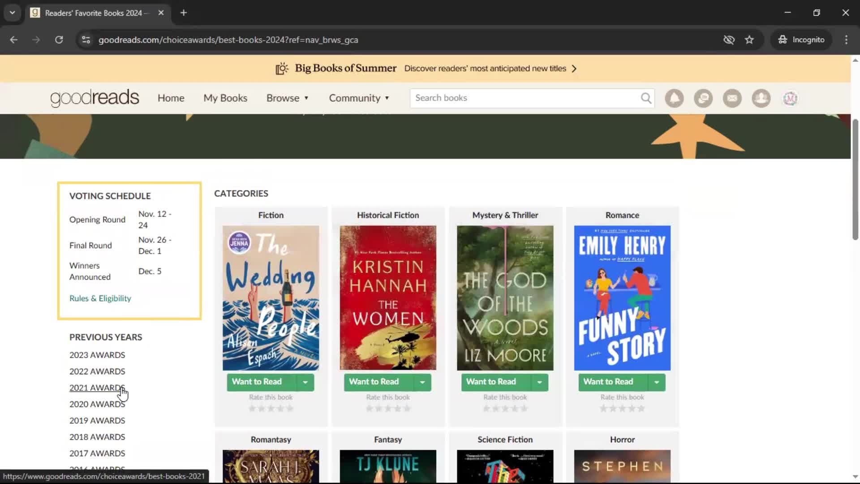Expand the Browse menu

pos(288,98)
